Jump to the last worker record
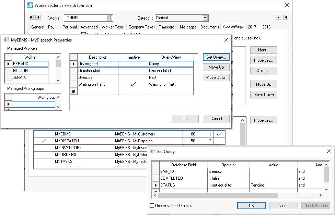335x215 pixels. 286,17
